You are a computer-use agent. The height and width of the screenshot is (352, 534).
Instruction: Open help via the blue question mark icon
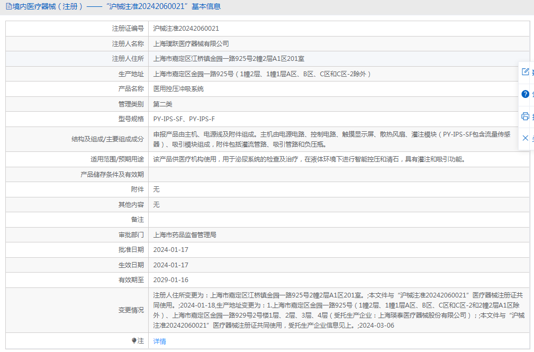click(526, 94)
